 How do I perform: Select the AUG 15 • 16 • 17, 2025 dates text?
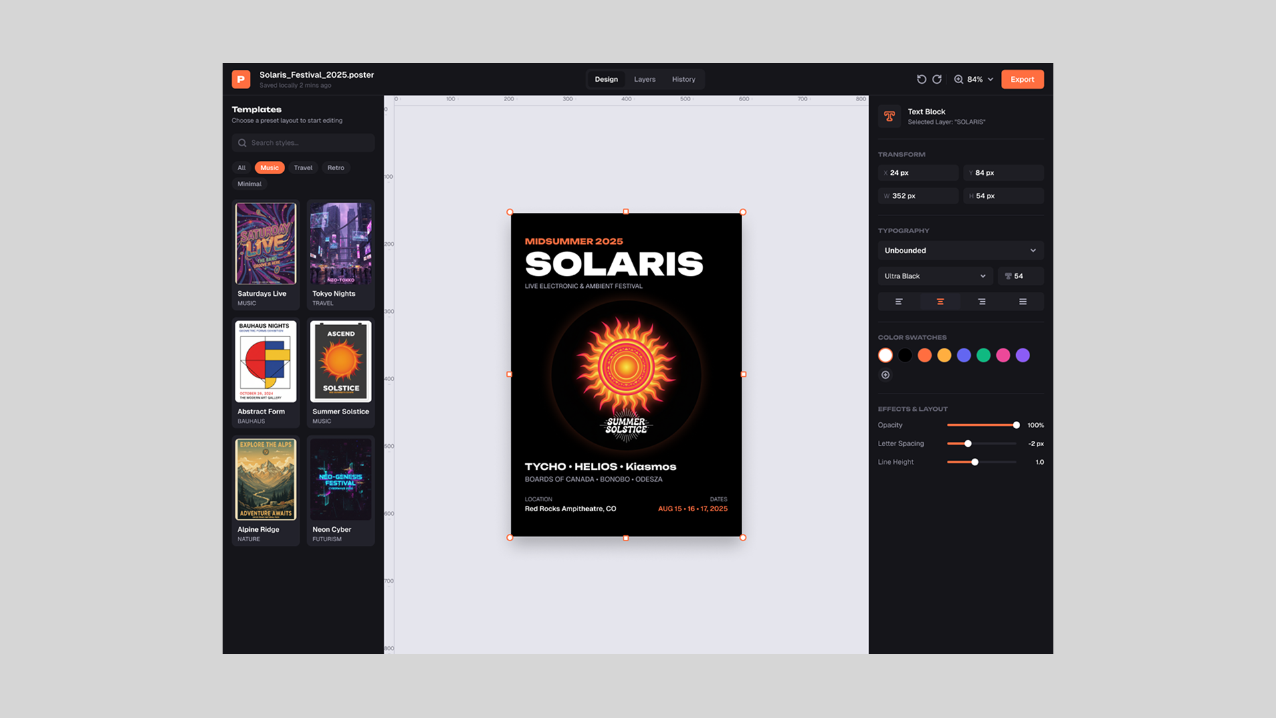[692, 509]
